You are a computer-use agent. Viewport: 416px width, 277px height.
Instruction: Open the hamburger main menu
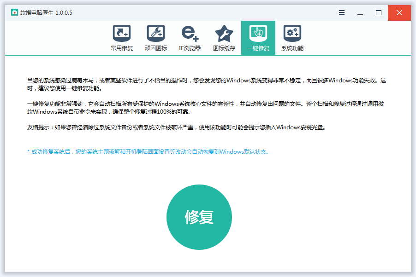coord(342,12)
